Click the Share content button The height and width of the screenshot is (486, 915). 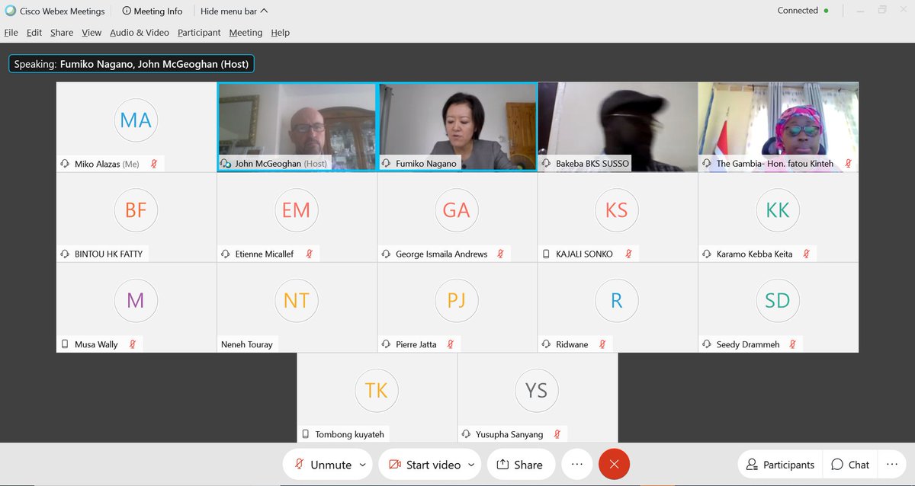[x=520, y=465]
